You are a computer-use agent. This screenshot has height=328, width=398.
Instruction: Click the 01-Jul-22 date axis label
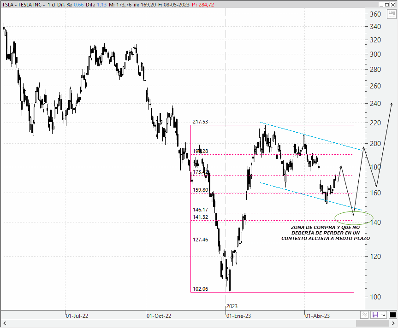coord(77,316)
